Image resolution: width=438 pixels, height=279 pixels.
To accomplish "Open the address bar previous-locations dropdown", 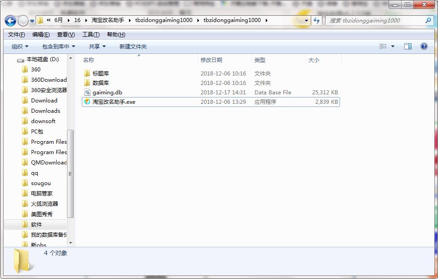I will pyautogui.click(x=306, y=20).
